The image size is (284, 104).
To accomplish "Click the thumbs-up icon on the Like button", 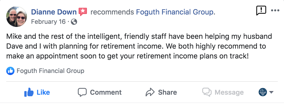I will tap(29, 92).
